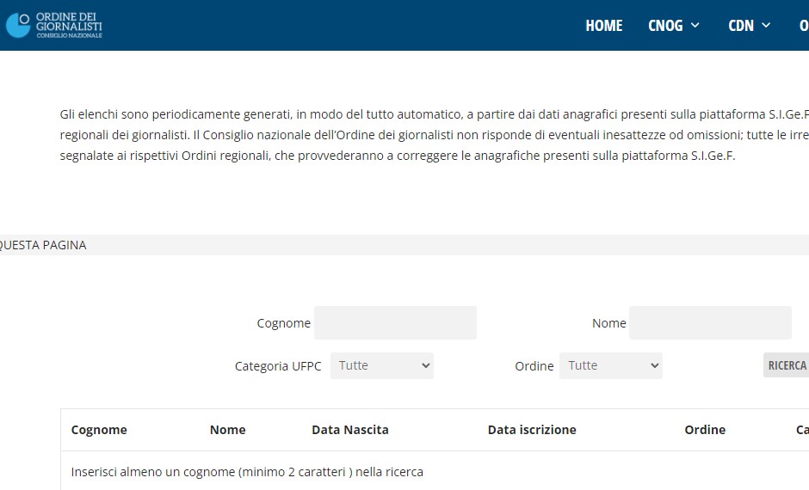This screenshot has width=809, height=490.
Task: Open the CNOG navigation menu
Action: [x=665, y=26]
